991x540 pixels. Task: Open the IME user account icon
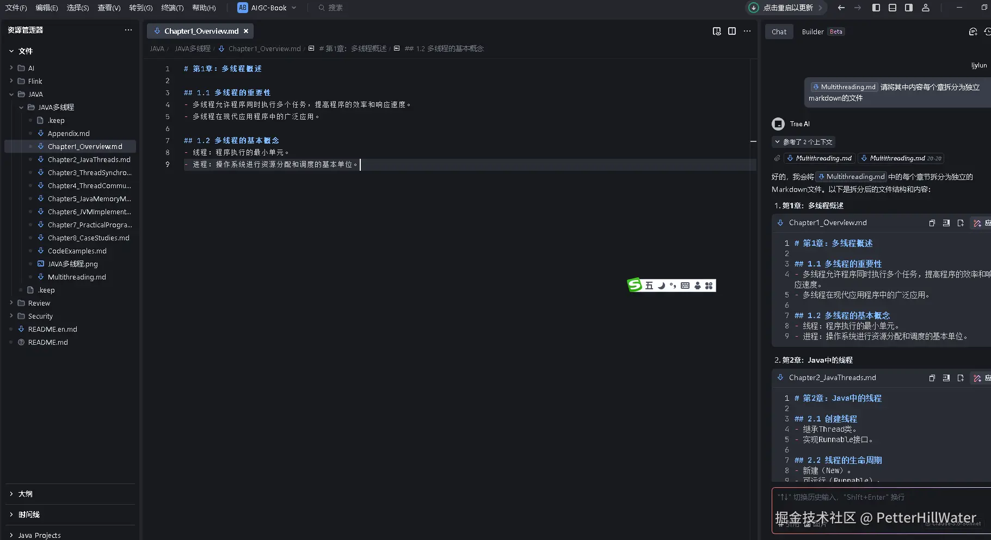click(698, 285)
